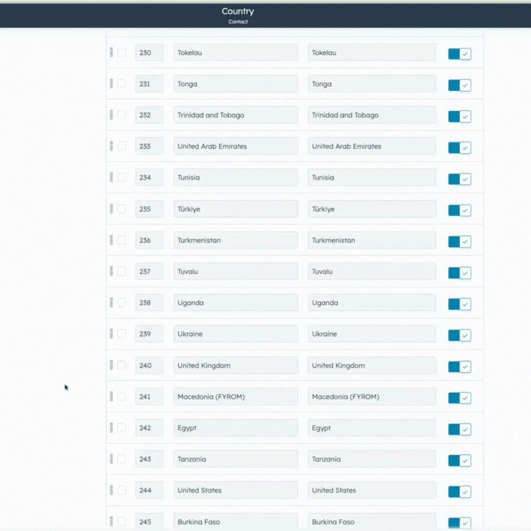Screen dimensions: 531x531
Task: Check the Egypt row checkbox
Action: [122, 428]
